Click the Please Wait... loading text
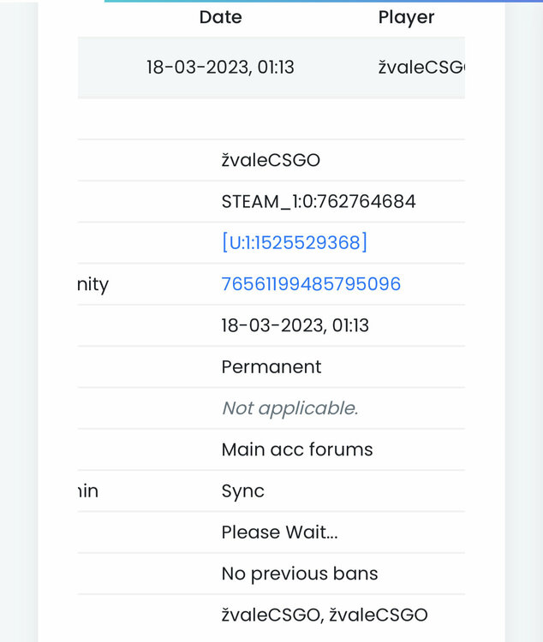The height and width of the screenshot is (642, 543). (x=279, y=532)
